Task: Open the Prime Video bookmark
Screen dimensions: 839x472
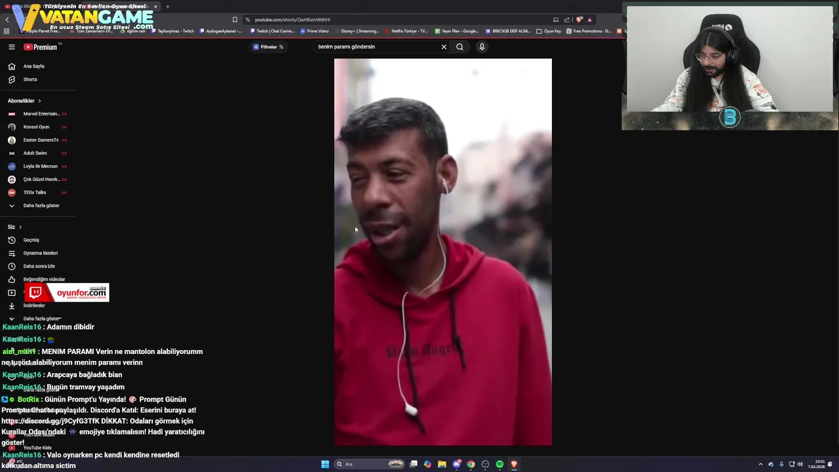Action: tap(315, 31)
